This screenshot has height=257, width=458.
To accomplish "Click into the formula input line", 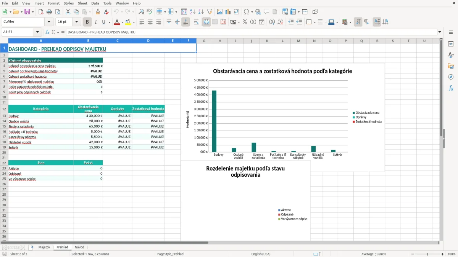I will point(252,32).
